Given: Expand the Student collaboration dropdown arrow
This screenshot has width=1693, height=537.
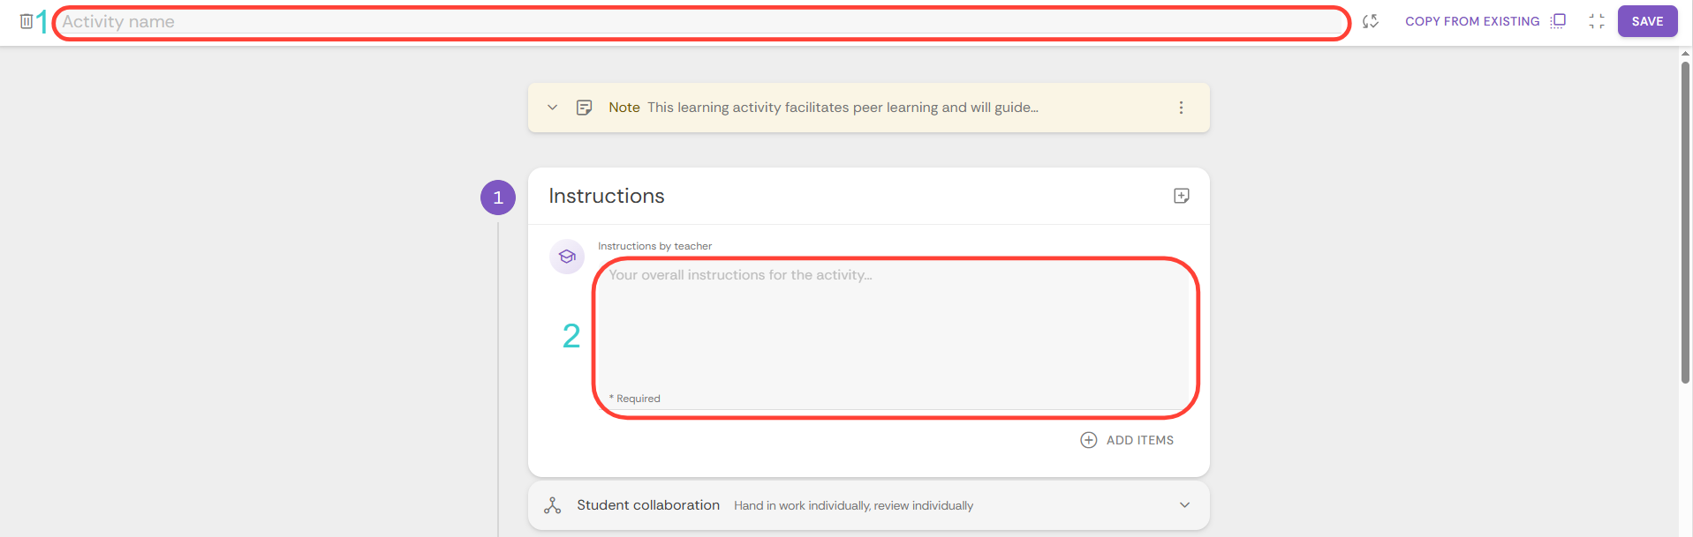Looking at the screenshot, I should (x=1184, y=505).
